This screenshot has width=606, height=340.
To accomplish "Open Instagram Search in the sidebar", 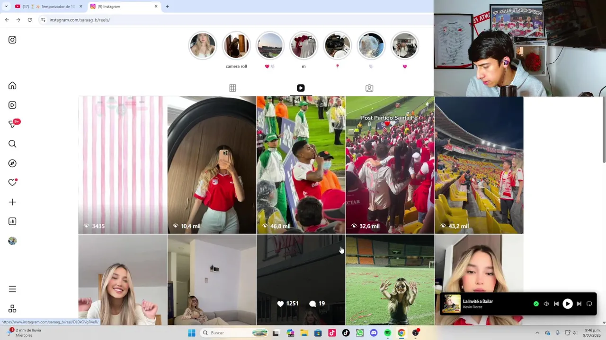I will pyautogui.click(x=12, y=144).
